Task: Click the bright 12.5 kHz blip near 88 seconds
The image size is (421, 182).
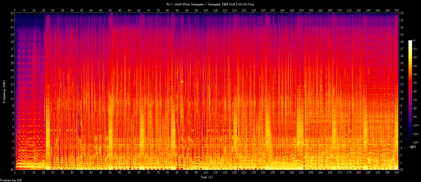Action: (x=182, y=81)
